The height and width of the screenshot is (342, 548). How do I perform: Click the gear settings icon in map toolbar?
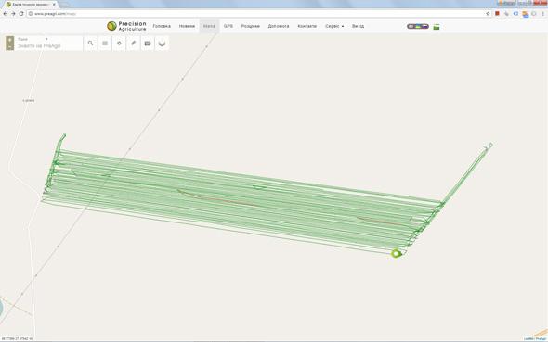[119, 44]
